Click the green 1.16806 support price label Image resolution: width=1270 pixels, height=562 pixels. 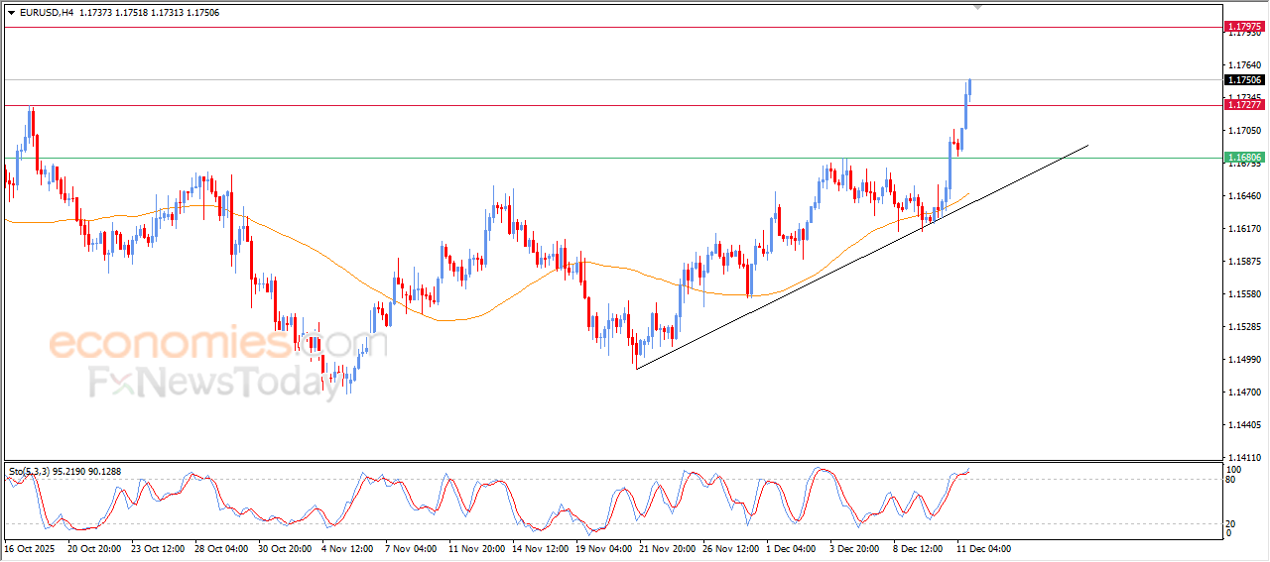1243,158
